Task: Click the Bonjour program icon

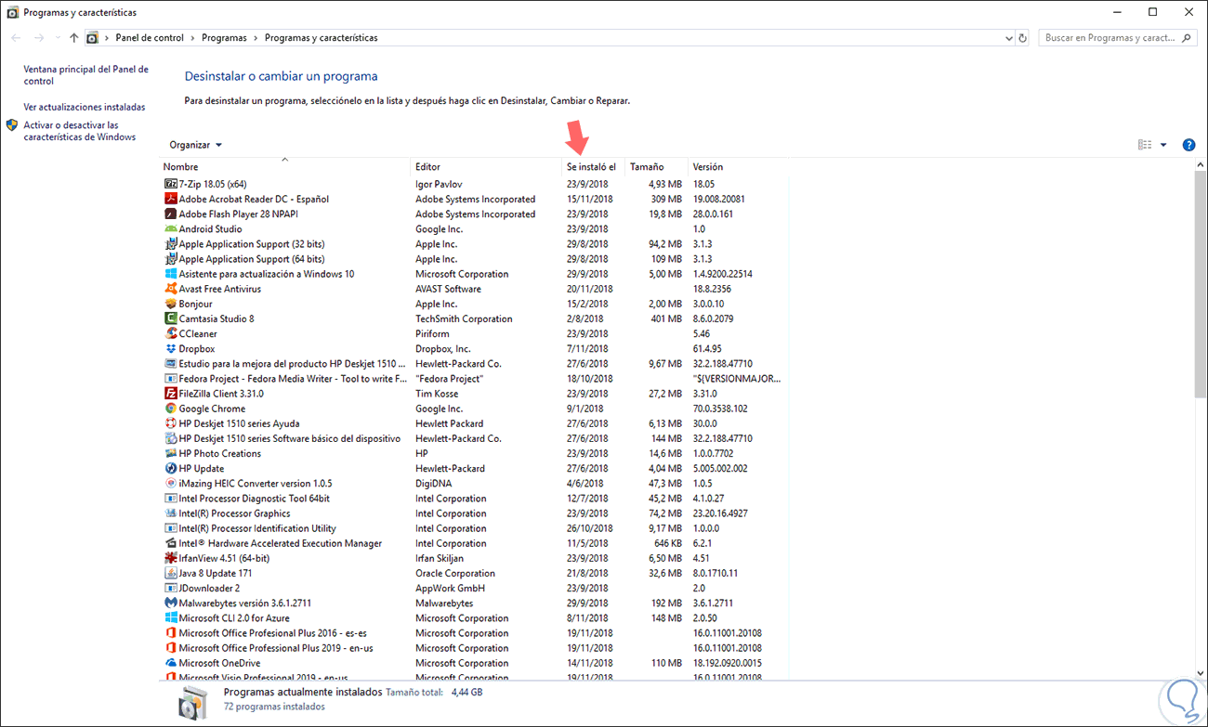Action: coord(171,304)
